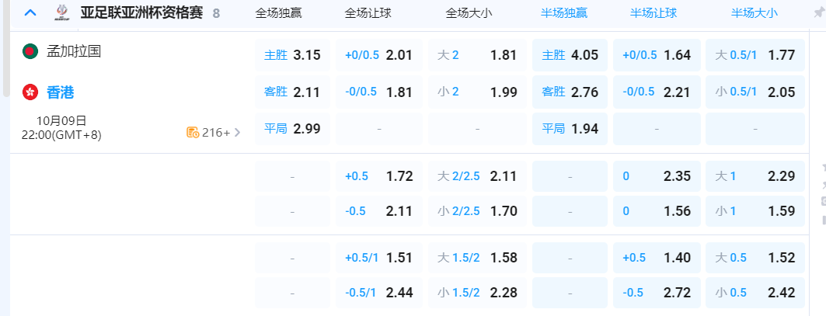Collapse the 亚足联亚洲杯资格赛 league section
Screen dimensions: 826x316
click(30, 12)
